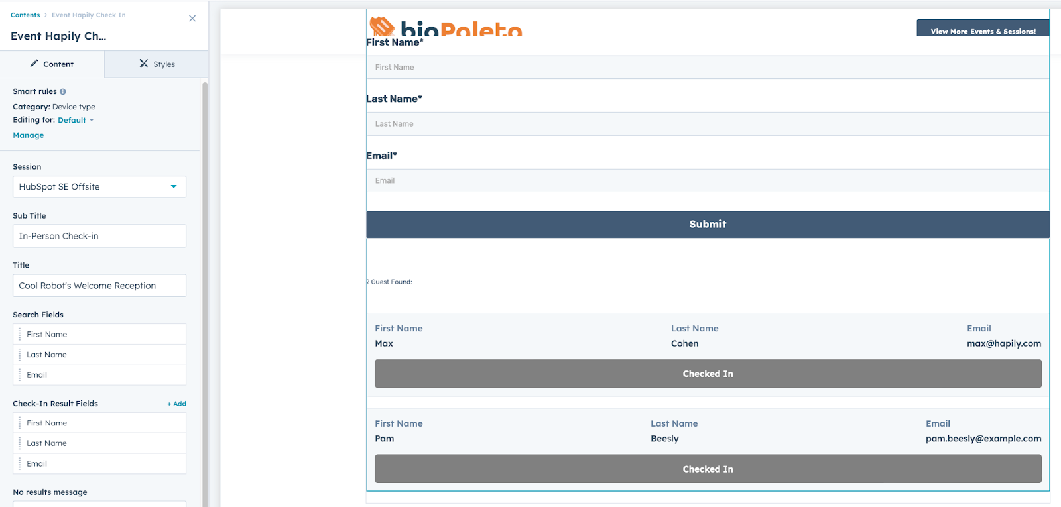This screenshot has height=507, width=1061.
Task: Click the Contents breadcrumb link
Action: [x=25, y=15]
